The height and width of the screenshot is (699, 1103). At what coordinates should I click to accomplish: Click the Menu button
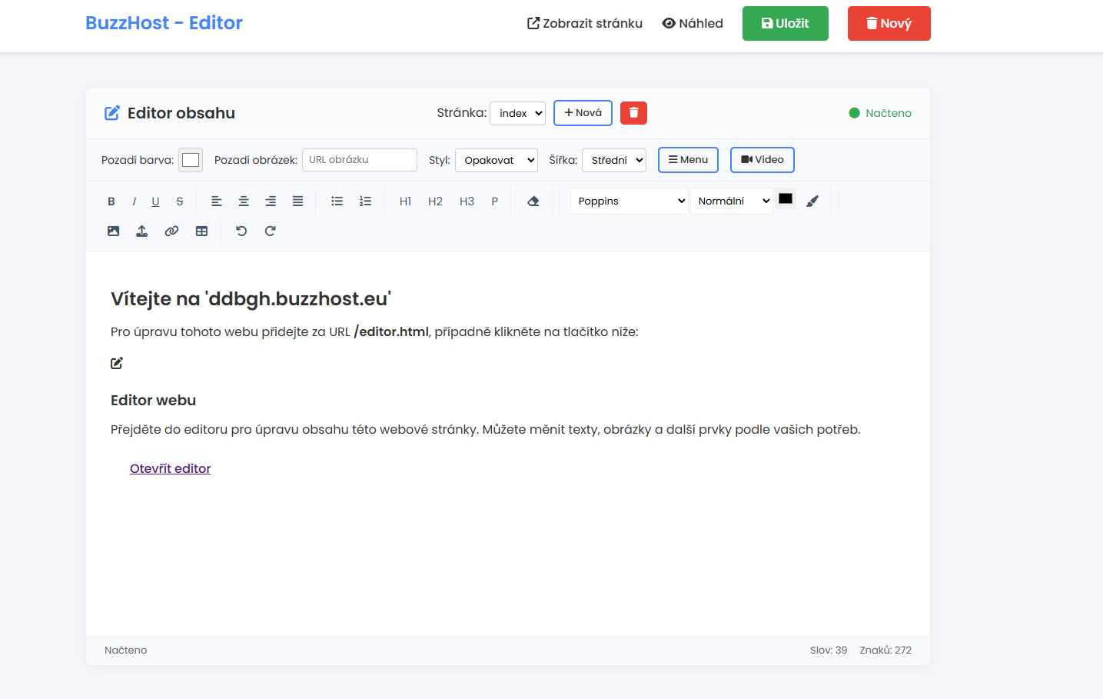688,160
